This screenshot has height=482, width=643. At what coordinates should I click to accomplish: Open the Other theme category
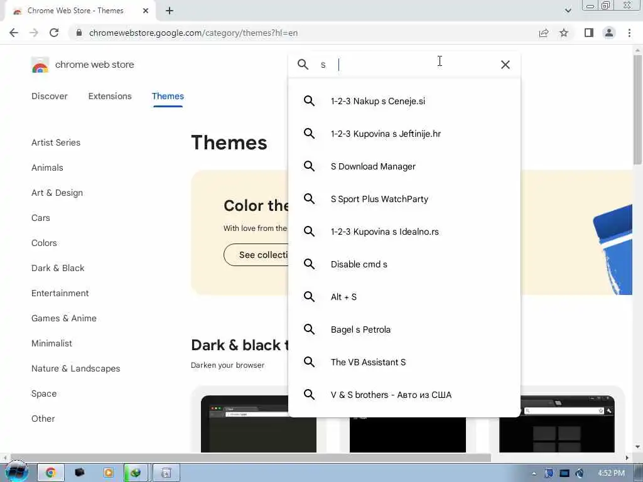[x=43, y=419]
